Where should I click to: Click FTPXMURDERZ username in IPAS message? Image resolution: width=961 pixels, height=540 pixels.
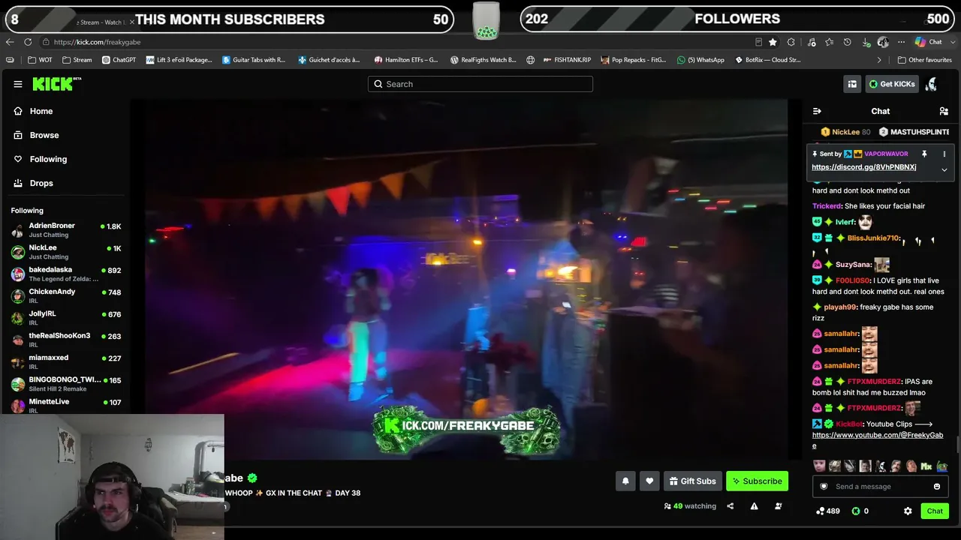tap(874, 382)
